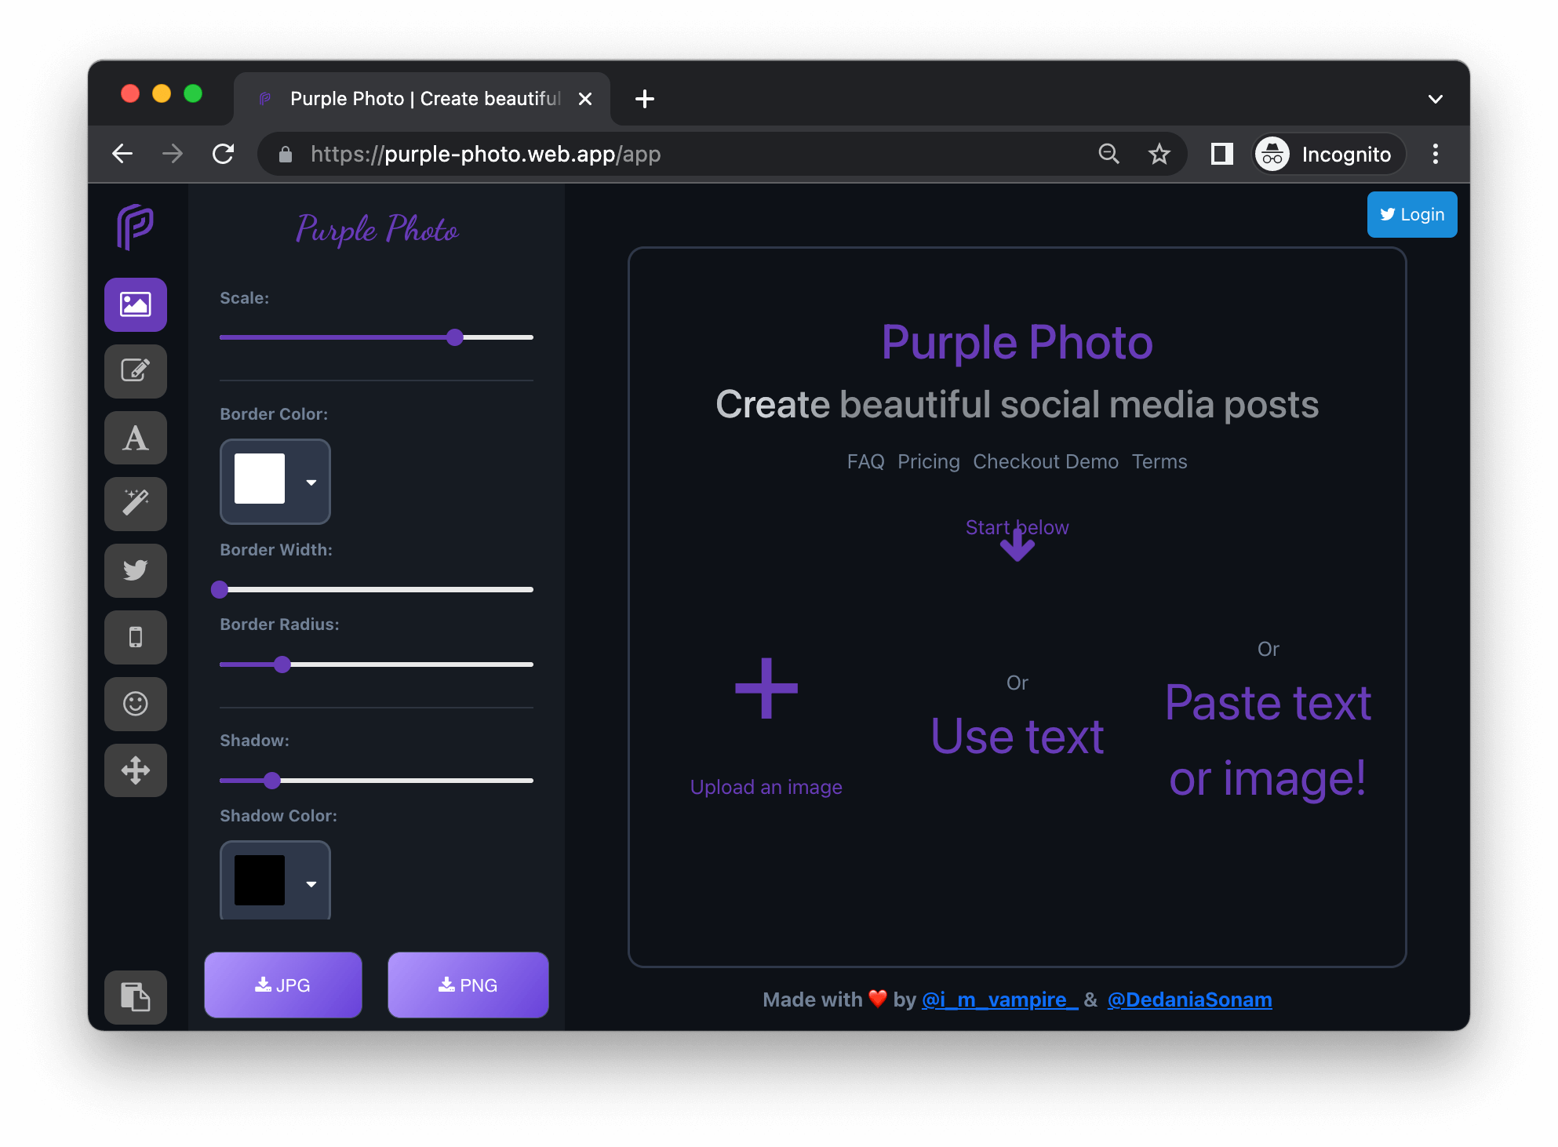Bookmark this page with the star icon
The height and width of the screenshot is (1147, 1558).
pos(1159,154)
